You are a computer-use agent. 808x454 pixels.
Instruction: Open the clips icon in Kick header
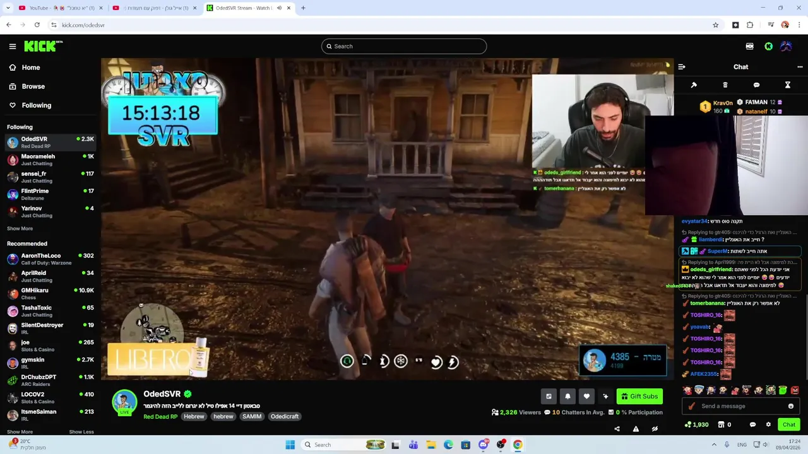(x=749, y=46)
